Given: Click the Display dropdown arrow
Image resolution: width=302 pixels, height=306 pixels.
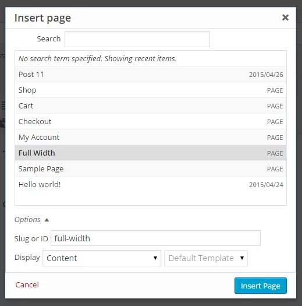Looking at the screenshot, I should click(x=155, y=258).
